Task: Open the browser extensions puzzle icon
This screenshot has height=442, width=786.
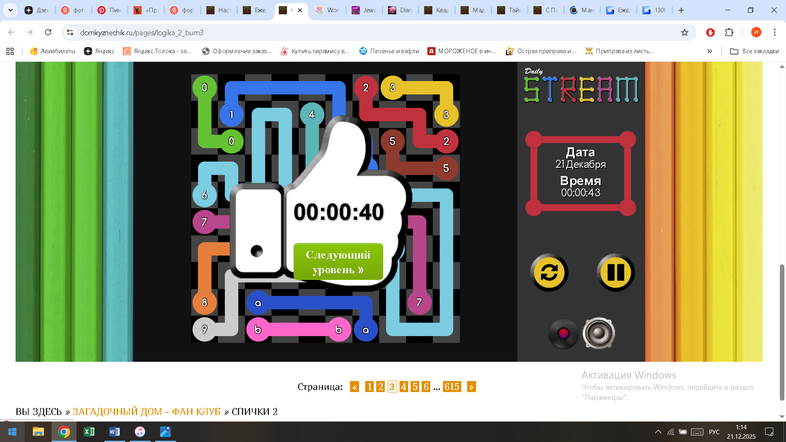Action: pos(729,32)
